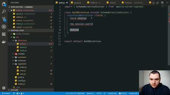Select the .env file
The image size is (170, 95).
coord(31,87)
